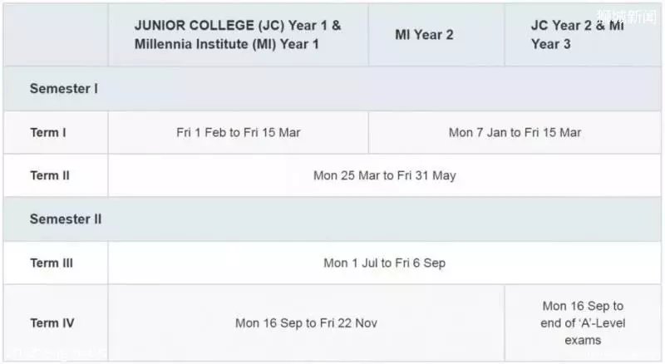Select the Mon 7 Jan to Fri 15 Mar cell
665x364 pixels.
(515, 133)
